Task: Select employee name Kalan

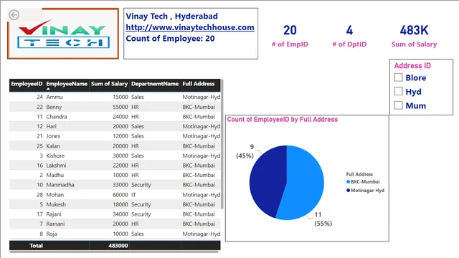Action: click(x=53, y=145)
